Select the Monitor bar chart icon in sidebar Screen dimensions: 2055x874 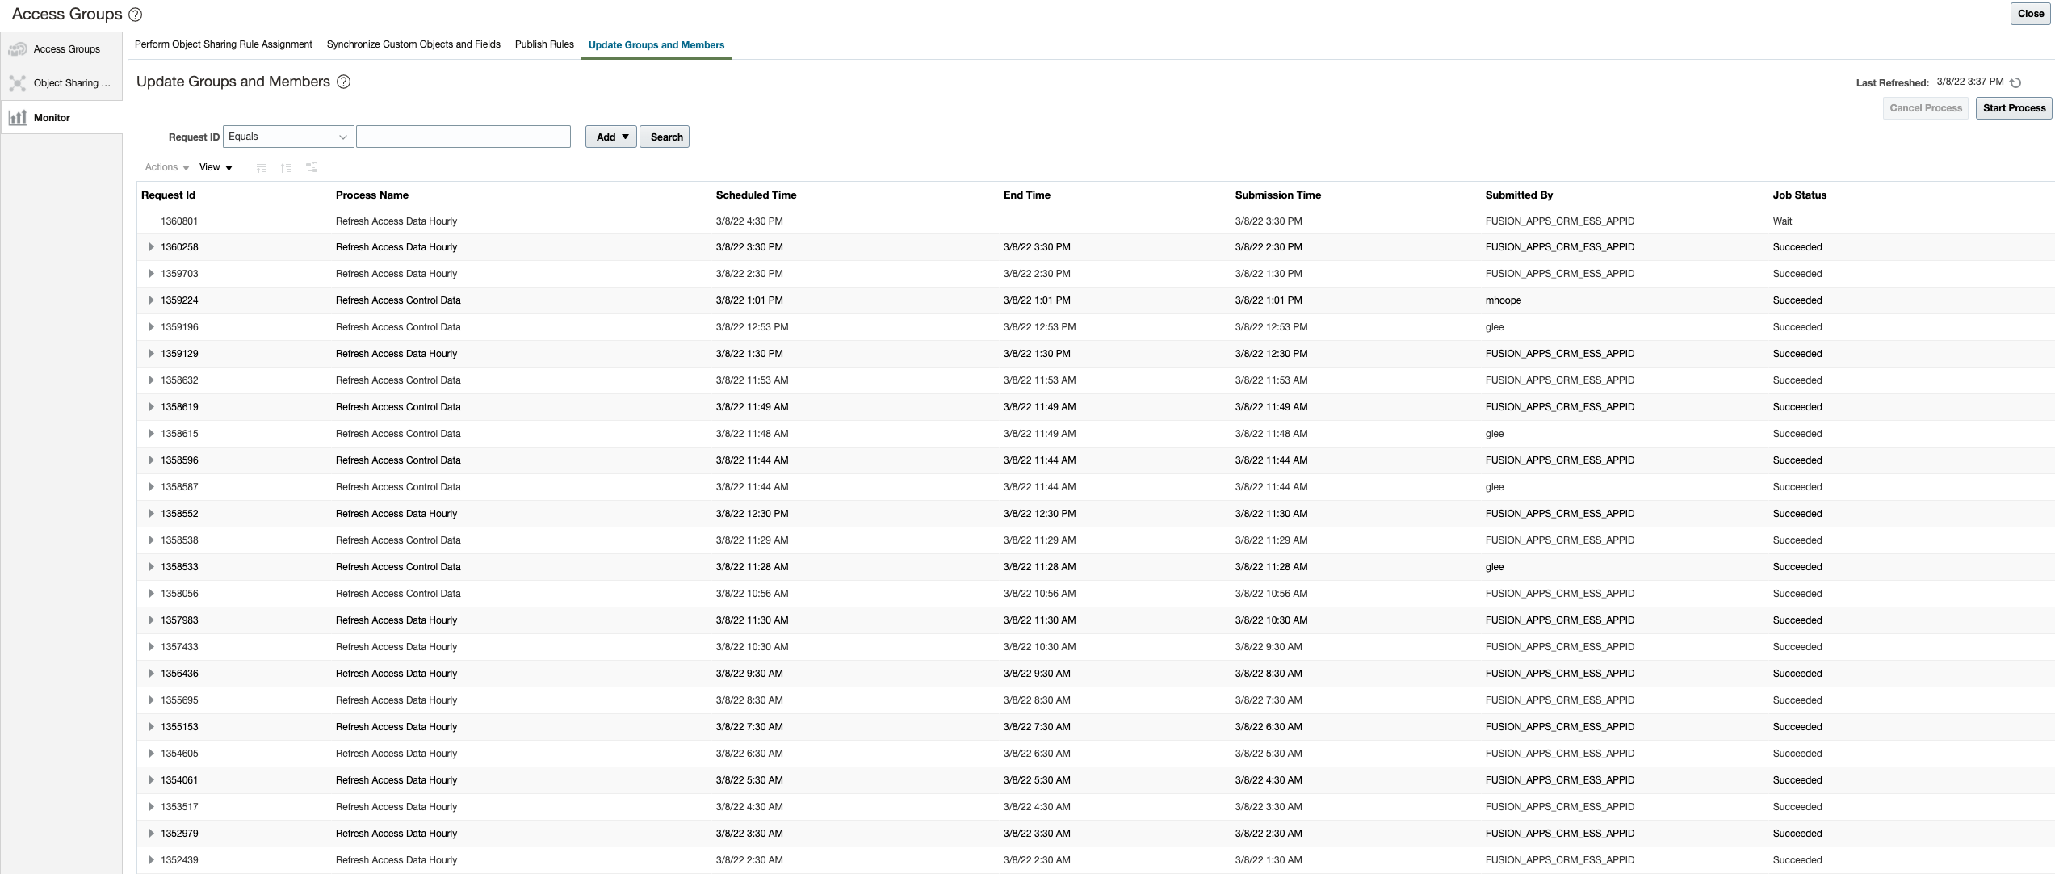pos(18,118)
